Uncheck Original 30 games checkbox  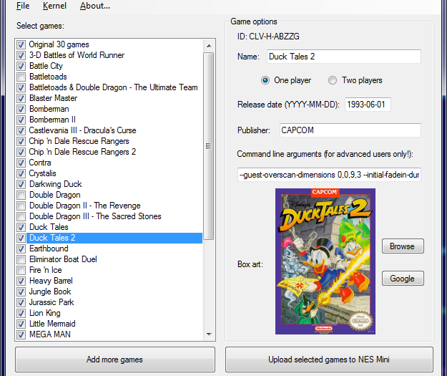(x=21, y=44)
